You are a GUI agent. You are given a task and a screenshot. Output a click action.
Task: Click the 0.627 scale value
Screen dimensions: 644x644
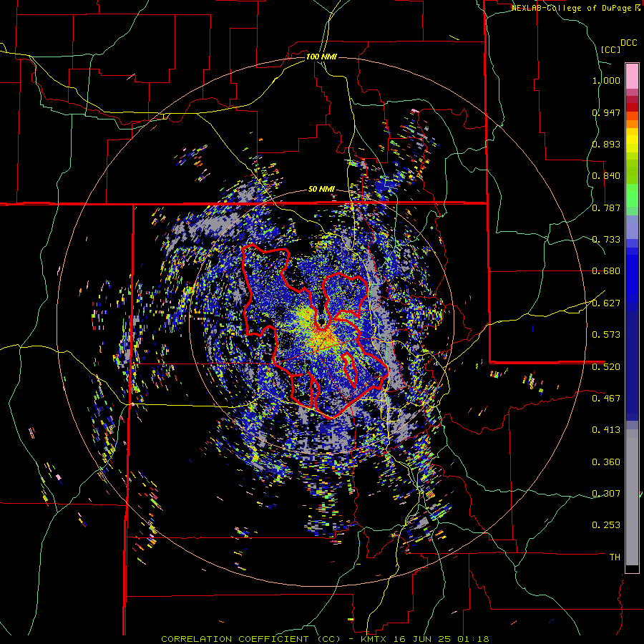coord(606,303)
